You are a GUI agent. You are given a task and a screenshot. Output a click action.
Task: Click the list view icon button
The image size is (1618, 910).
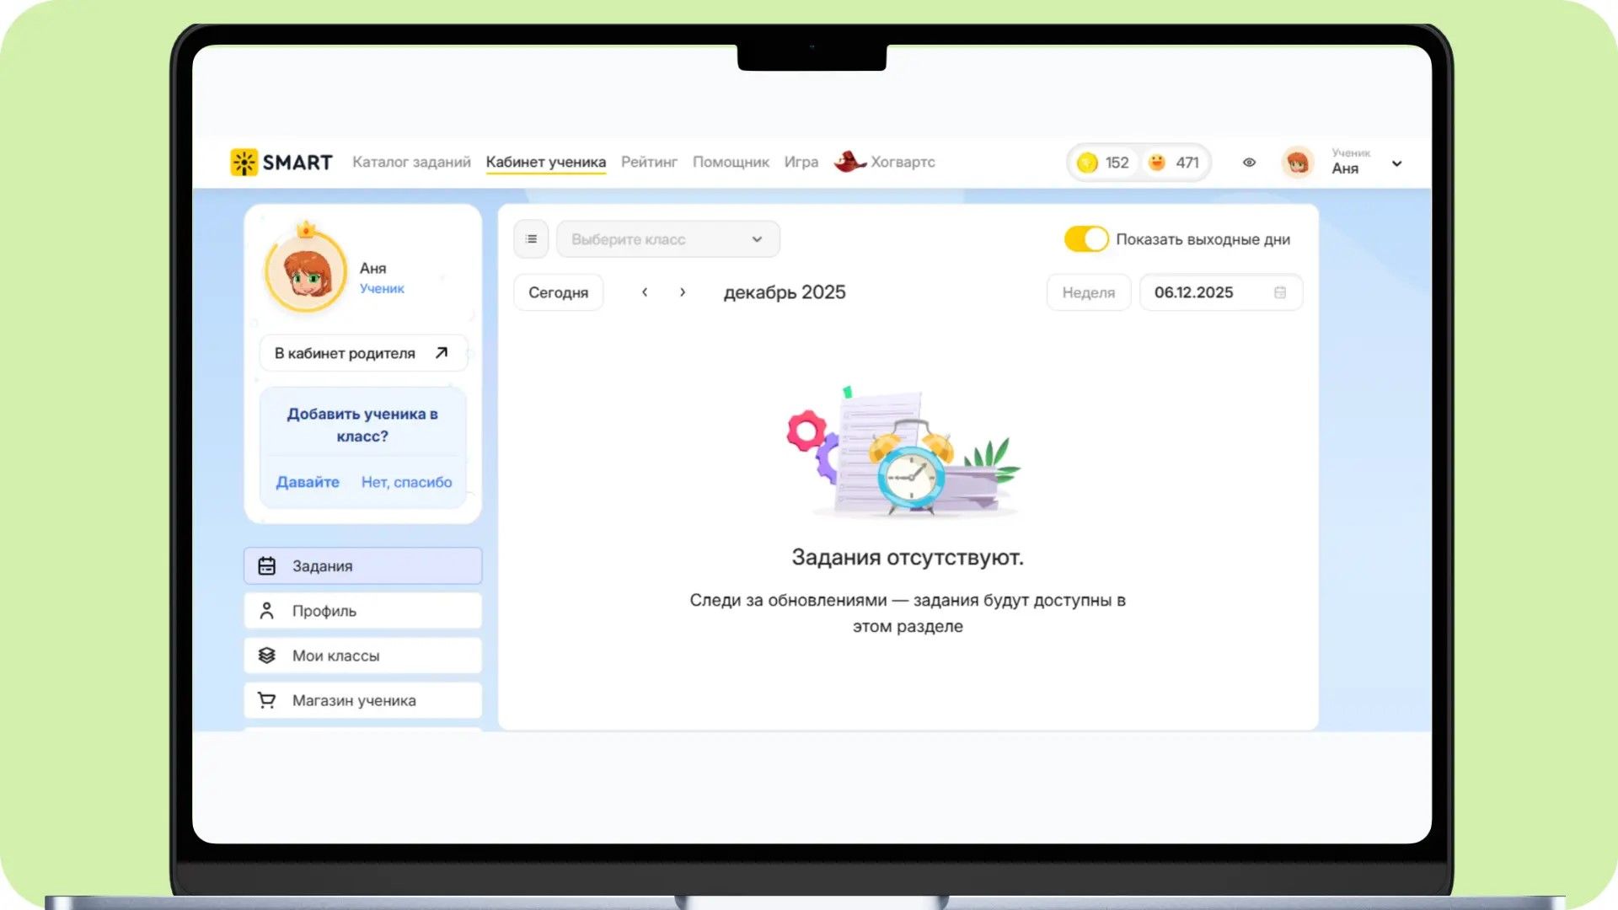coord(531,239)
